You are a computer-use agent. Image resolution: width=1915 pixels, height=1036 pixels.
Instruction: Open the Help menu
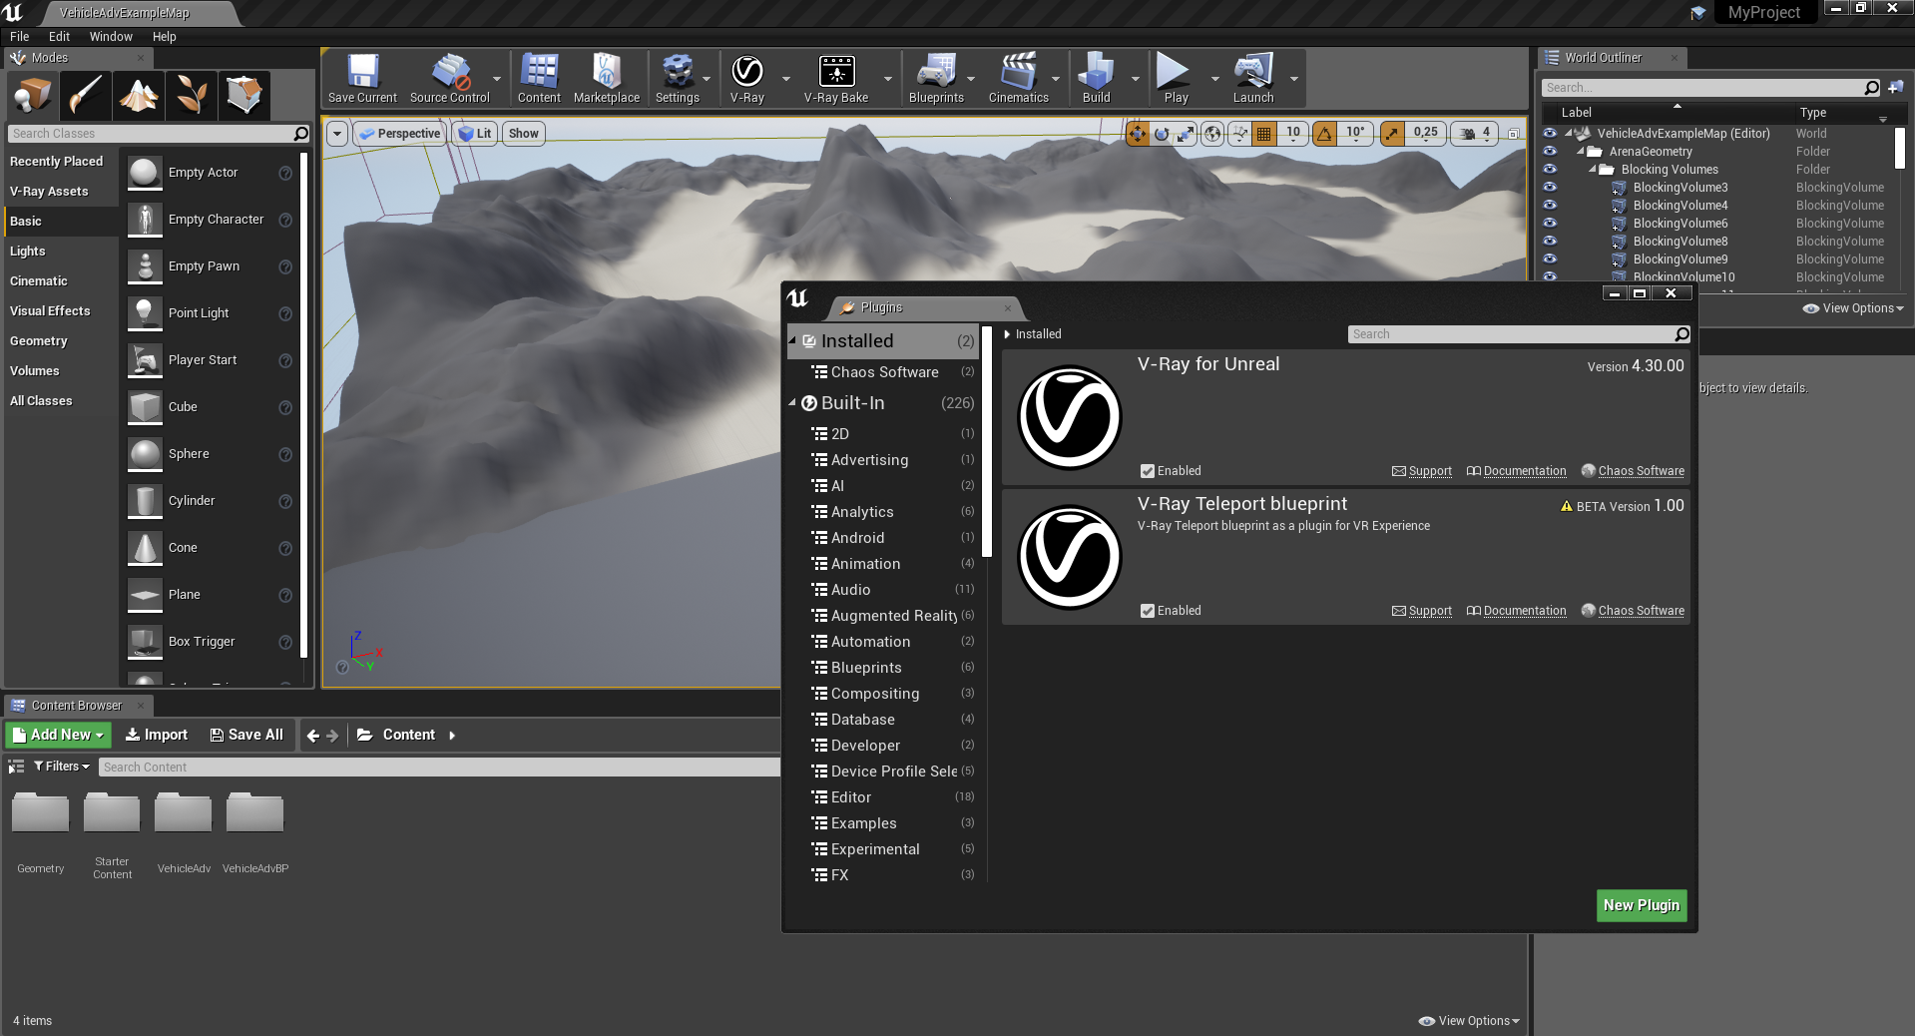(x=164, y=37)
